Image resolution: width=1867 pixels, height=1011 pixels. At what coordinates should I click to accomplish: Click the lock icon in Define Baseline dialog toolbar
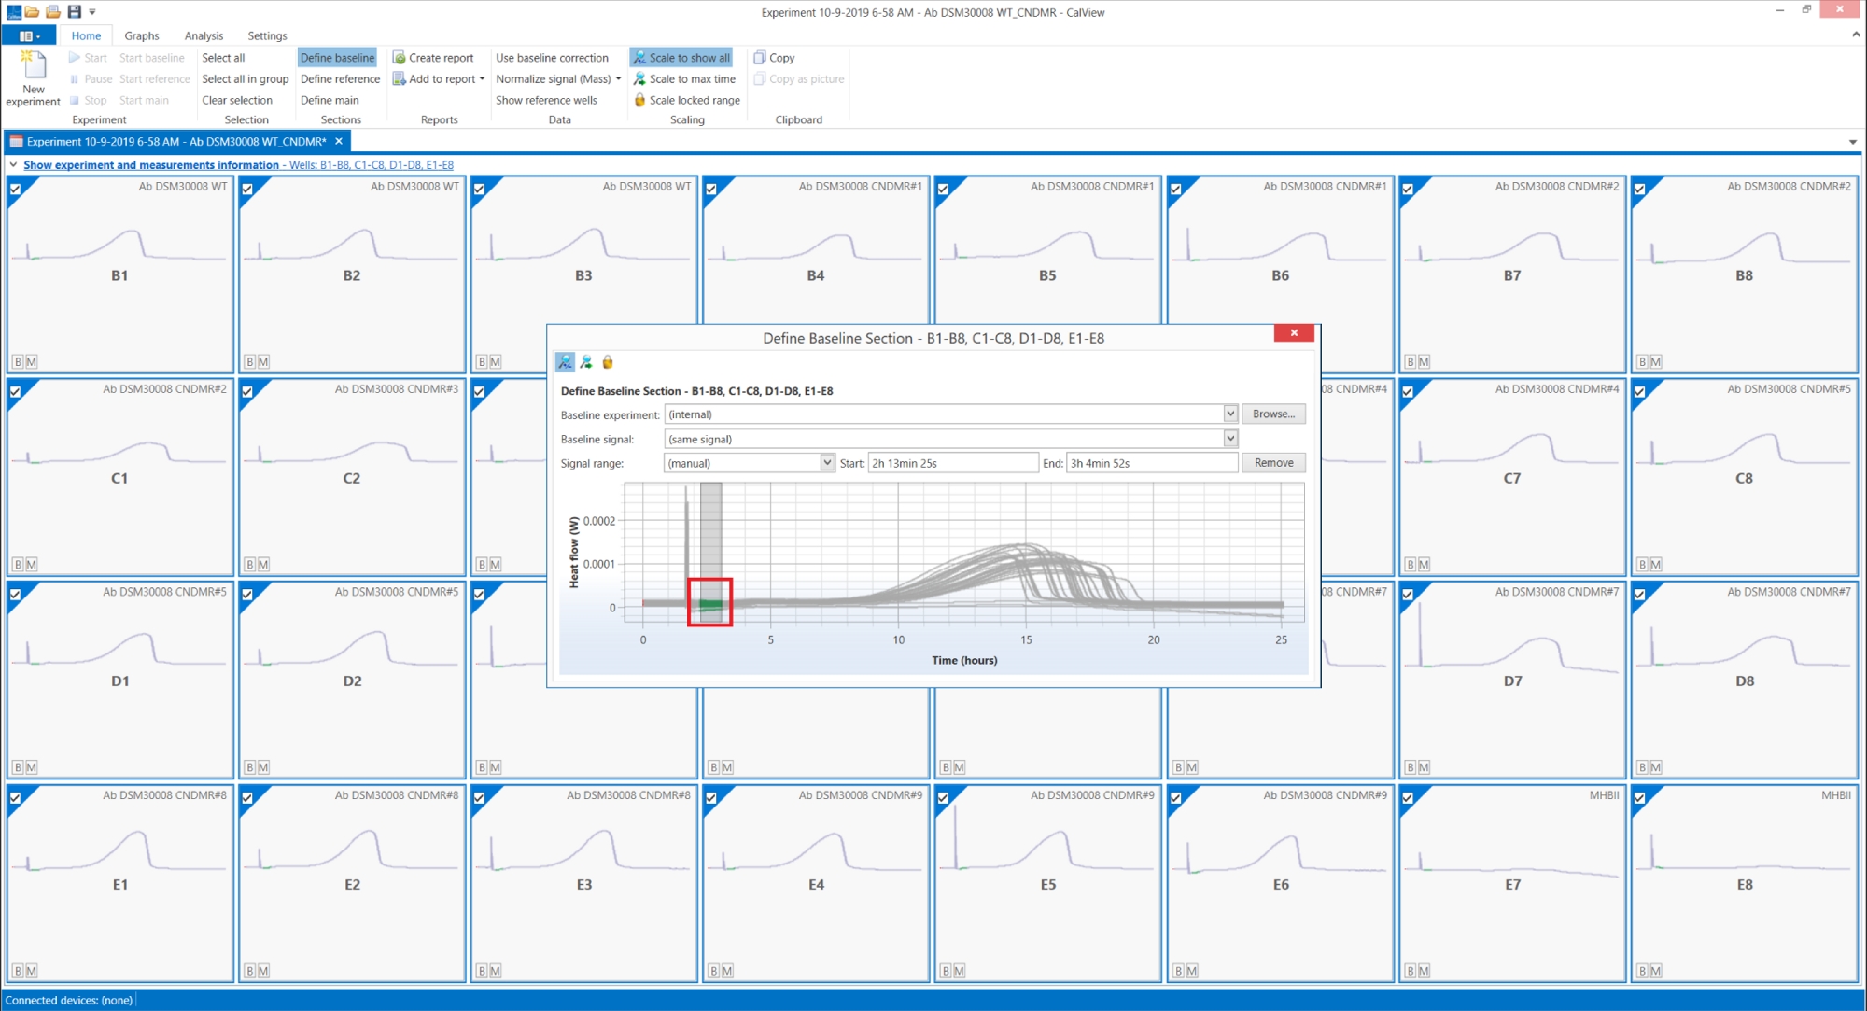[608, 362]
